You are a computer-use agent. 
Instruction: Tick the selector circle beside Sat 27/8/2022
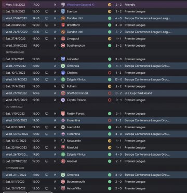pos(4,39)
